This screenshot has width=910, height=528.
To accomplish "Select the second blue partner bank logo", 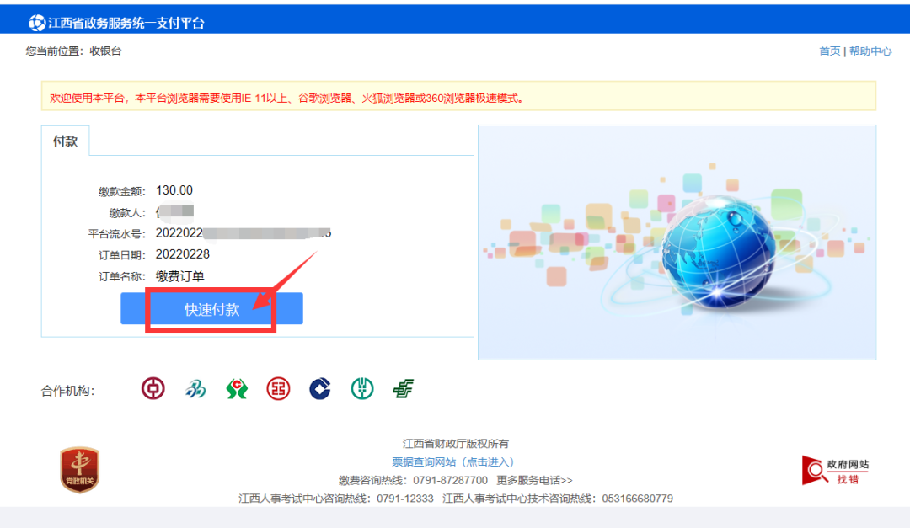I will tap(194, 389).
